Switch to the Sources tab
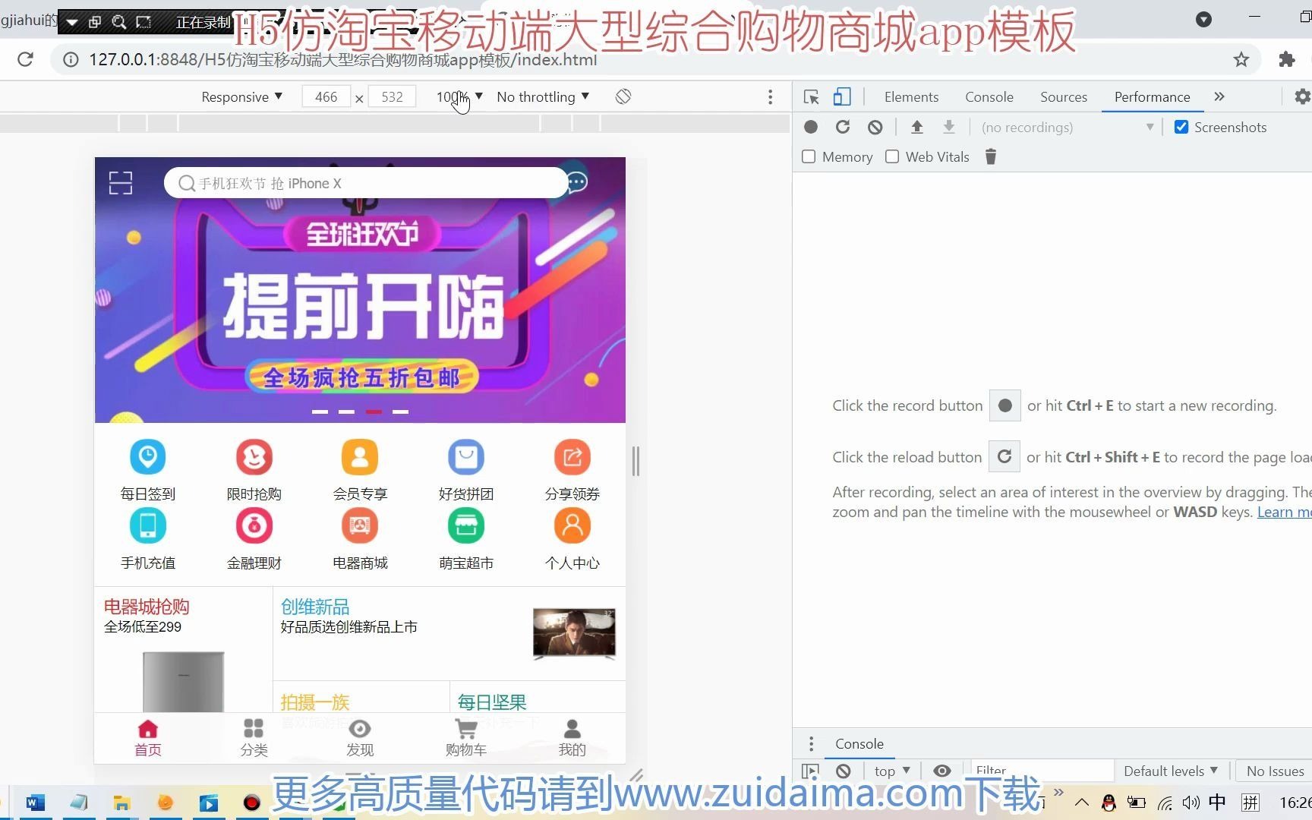The width and height of the screenshot is (1312, 820). point(1064,96)
